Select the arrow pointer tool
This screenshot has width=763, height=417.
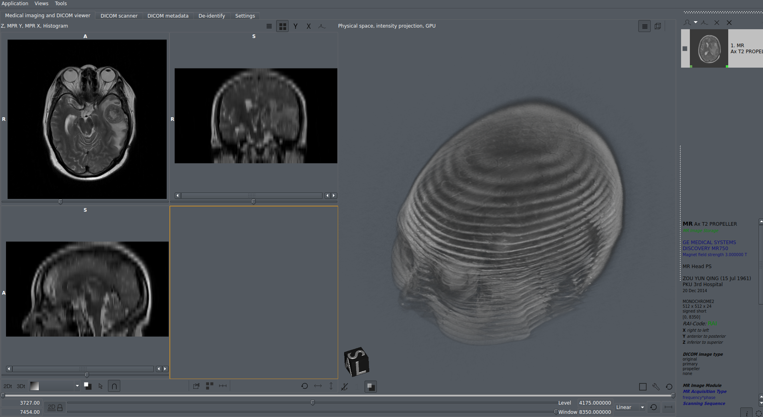[x=101, y=386]
